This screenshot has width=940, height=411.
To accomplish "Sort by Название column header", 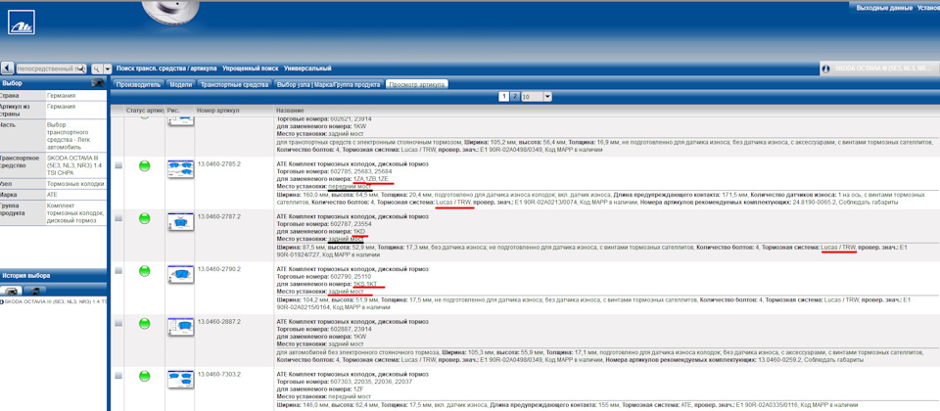I will pos(290,111).
